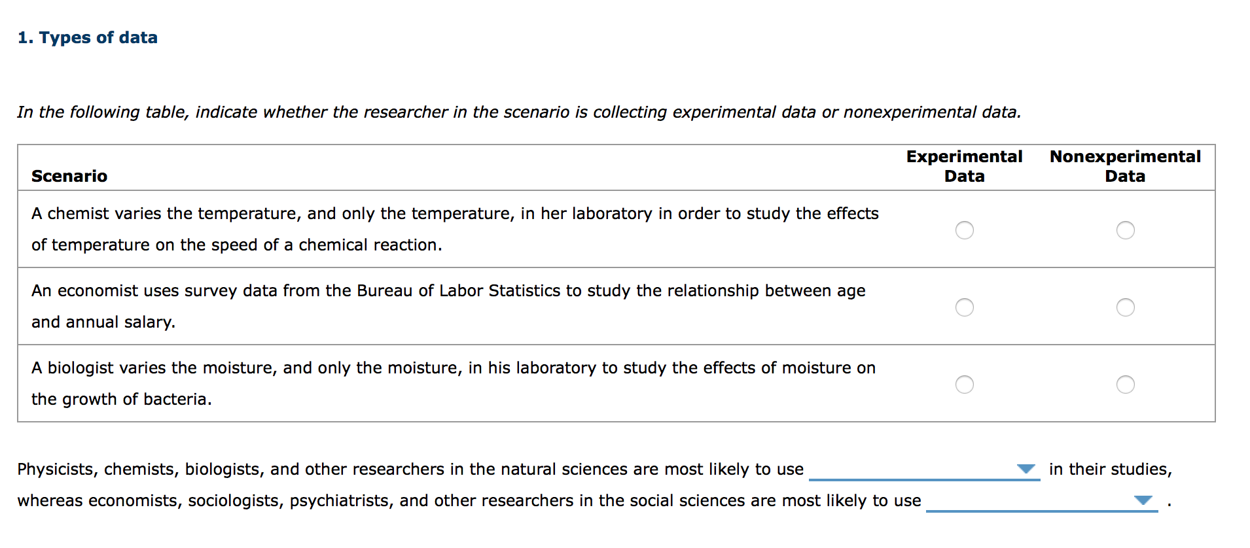1250x548 pixels.
Task: Select Nonexperimental Data for the chemist scenario
Action: click(x=1125, y=230)
